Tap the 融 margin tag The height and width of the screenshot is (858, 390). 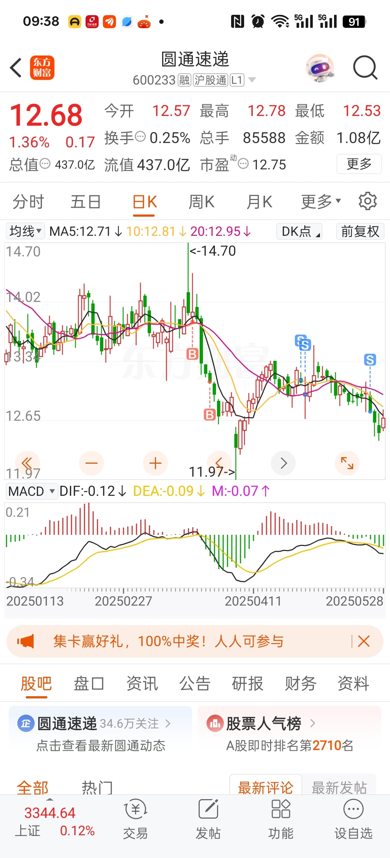pyautogui.click(x=184, y=80)
